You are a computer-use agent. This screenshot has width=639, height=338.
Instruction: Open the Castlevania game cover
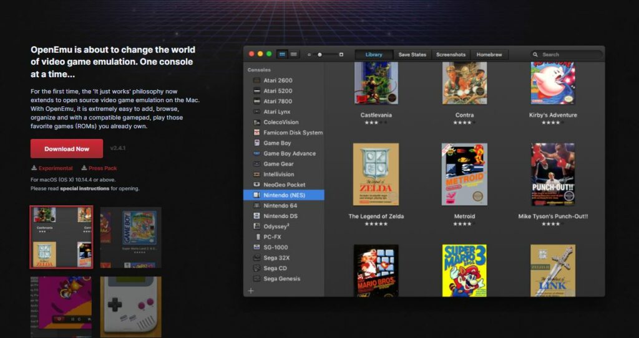coord(376,83)
